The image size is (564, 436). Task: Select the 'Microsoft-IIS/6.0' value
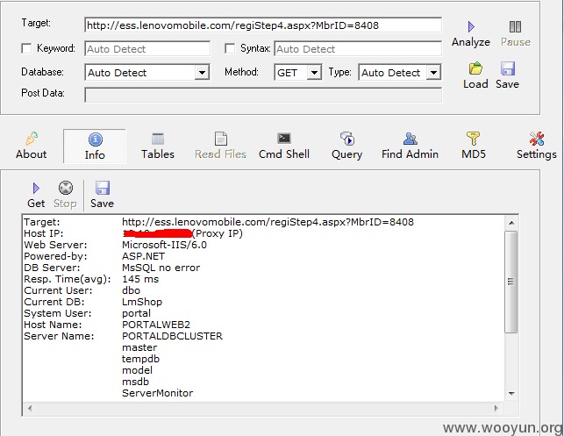[164, 245]
